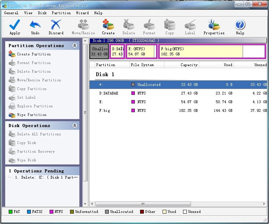Select the F:big(NTFS) block in disk map
Viewport: 269px width, 224px height.
pos(212,51)
